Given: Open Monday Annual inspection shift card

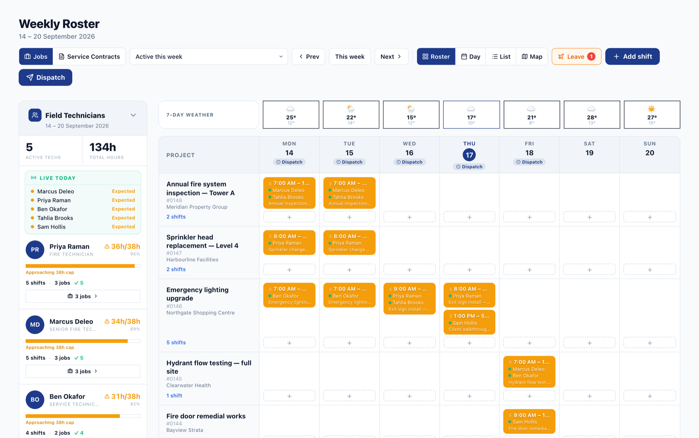Looking at the screenshot, I should click(289, 193).
